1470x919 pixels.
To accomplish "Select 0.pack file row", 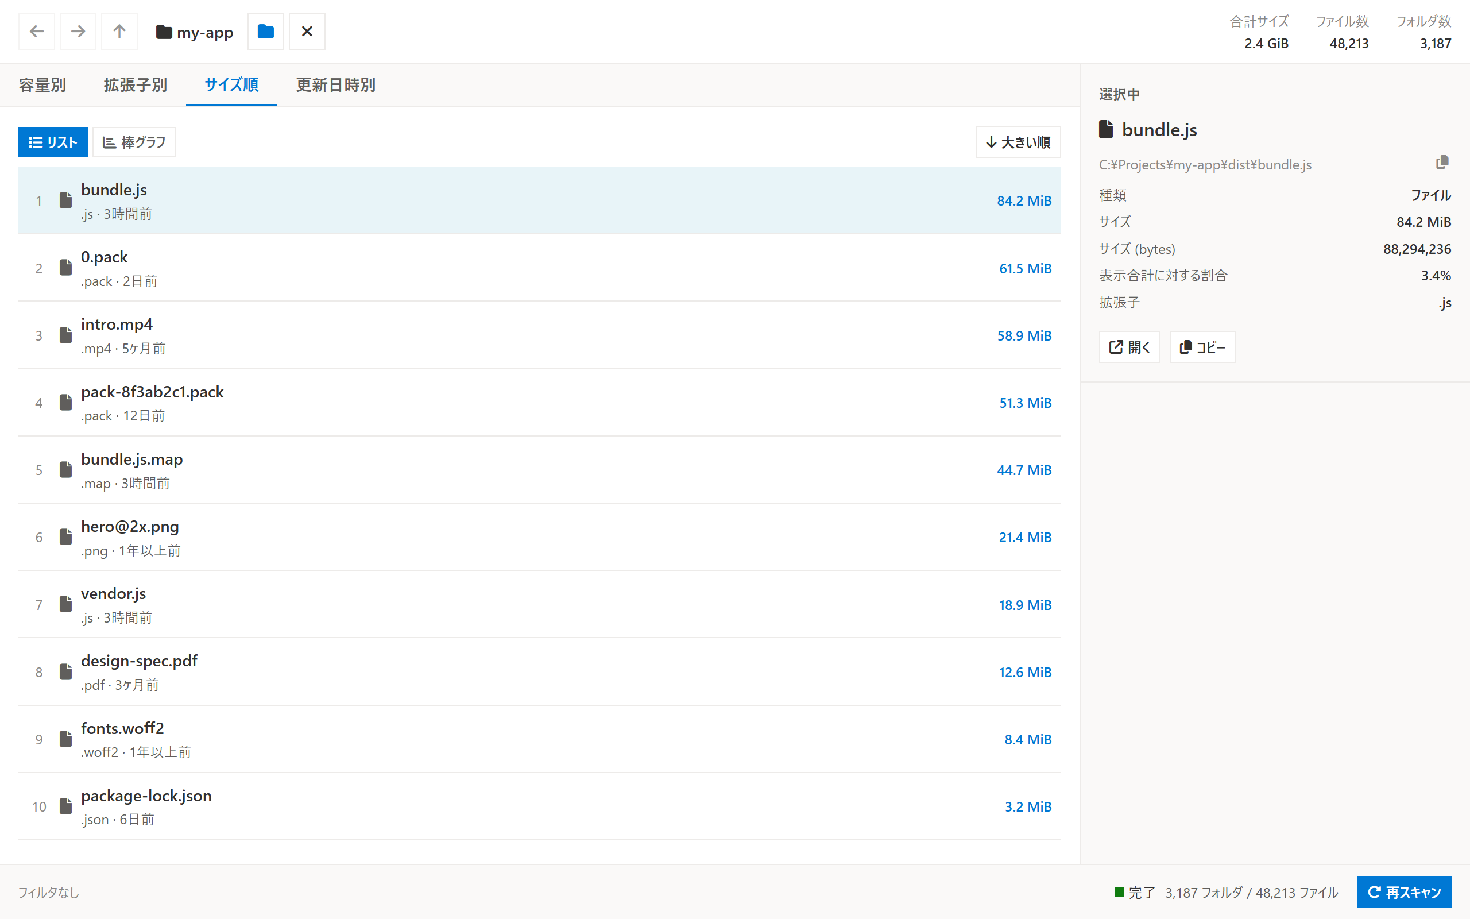I will click(539, 268).
